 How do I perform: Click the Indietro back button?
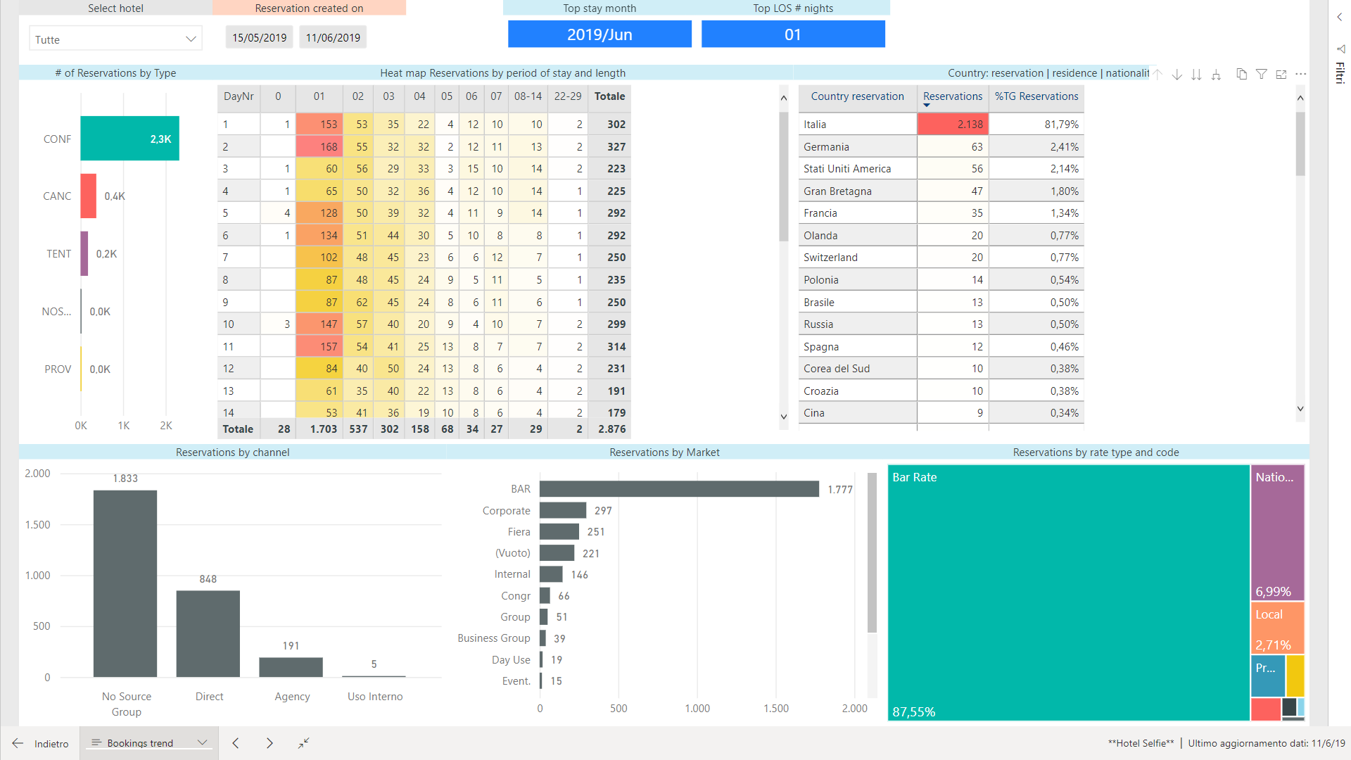tap(41, 743)
